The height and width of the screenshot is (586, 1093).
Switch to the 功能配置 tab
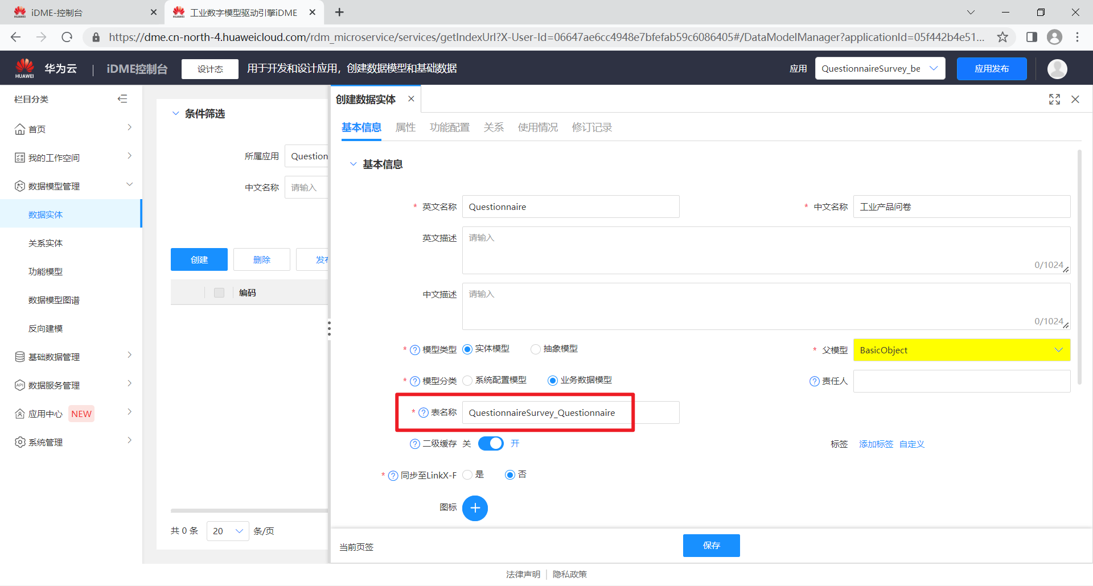coord(450,127)
